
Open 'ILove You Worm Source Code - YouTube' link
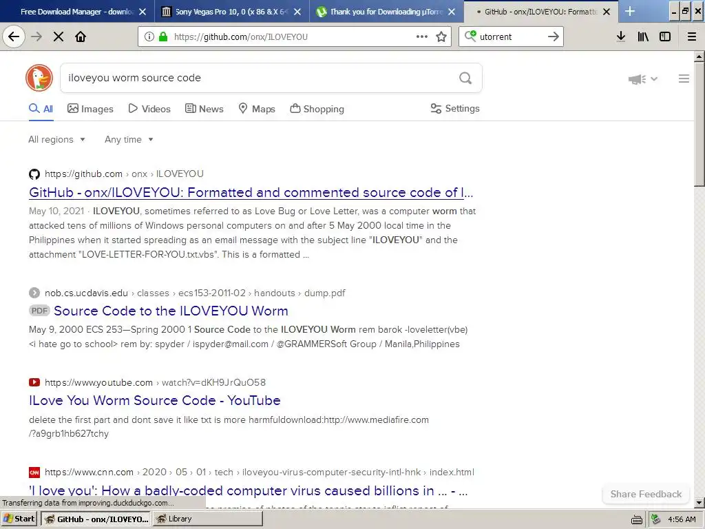point(155,400)
